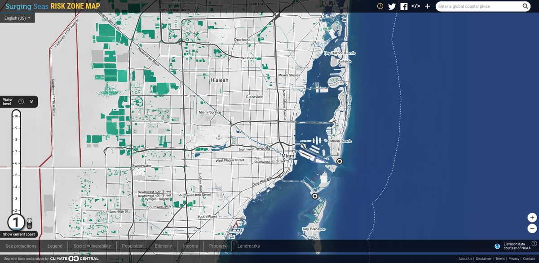Click the Sweetwater map label
539x263 pixels.
[142, 166]
